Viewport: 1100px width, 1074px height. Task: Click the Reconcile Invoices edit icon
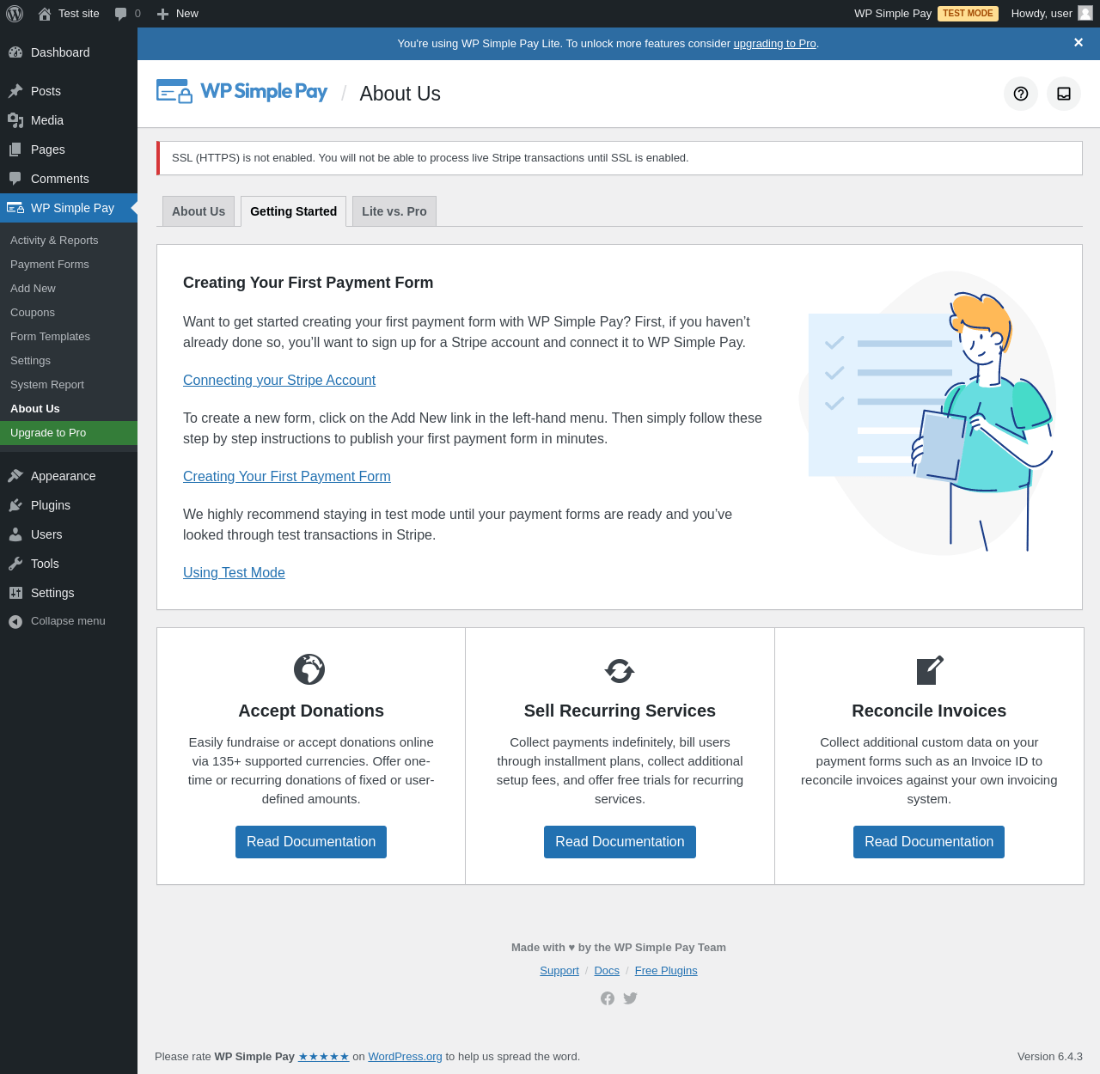click(930, 670)
